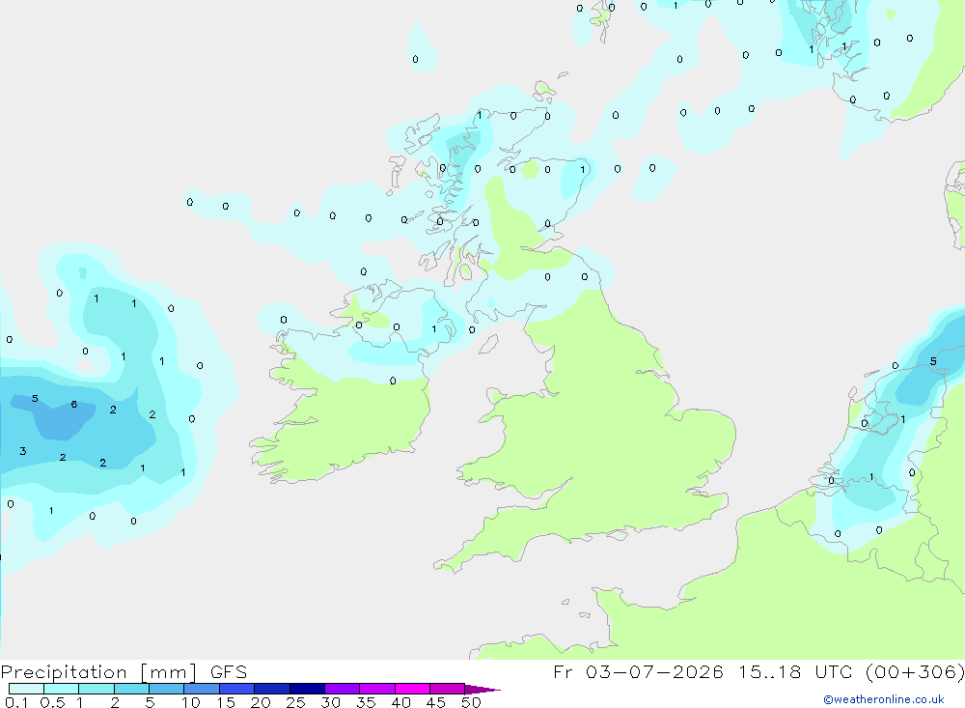Click the '30' legend scale label

pos(330,702)
